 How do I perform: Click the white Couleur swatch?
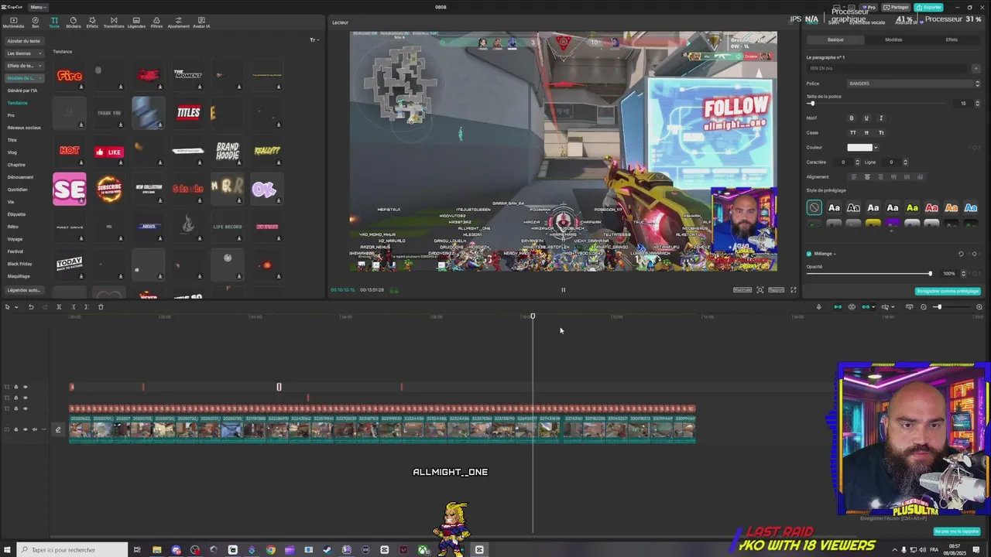[x=859, y=148]
